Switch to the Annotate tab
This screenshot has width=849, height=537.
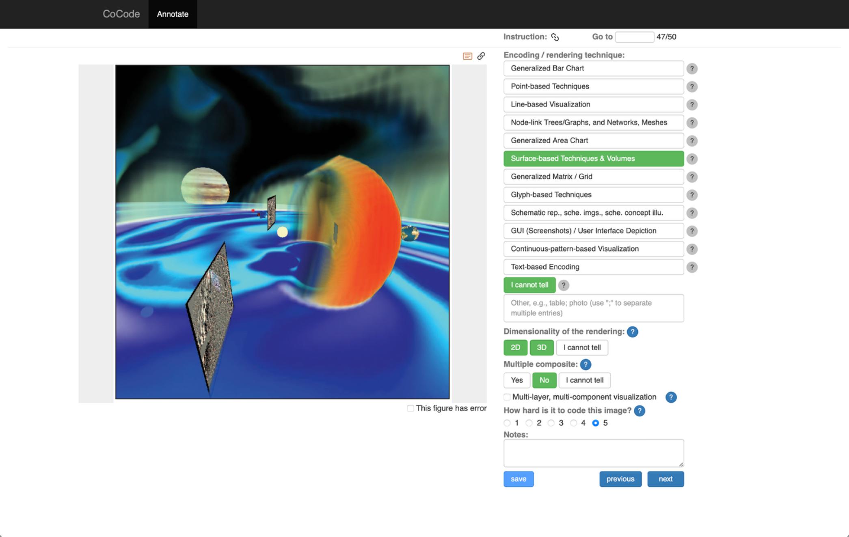tap(173, 14)
